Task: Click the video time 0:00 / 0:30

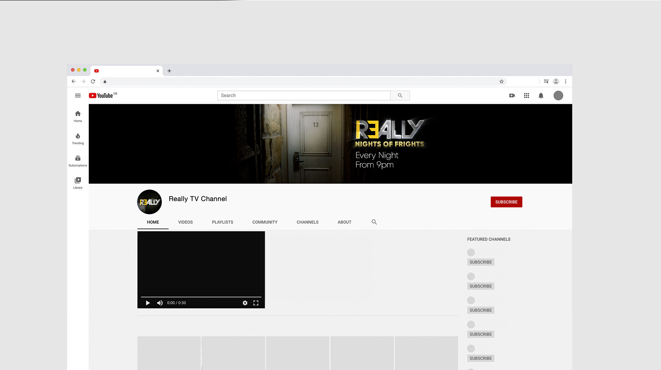Action: pyautogui.click(x=176, y=303)
